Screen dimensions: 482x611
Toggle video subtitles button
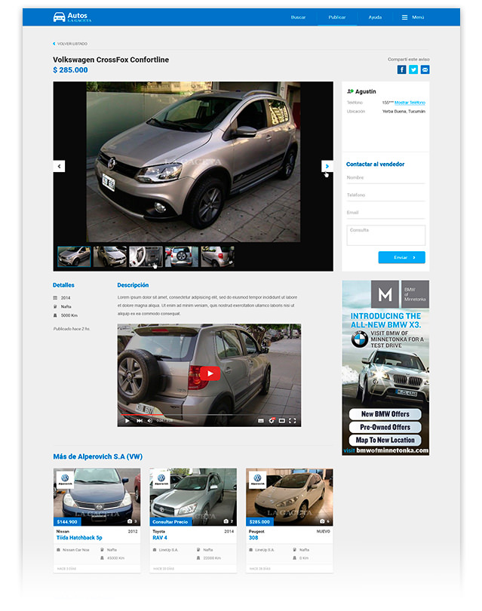pos(261,420)
